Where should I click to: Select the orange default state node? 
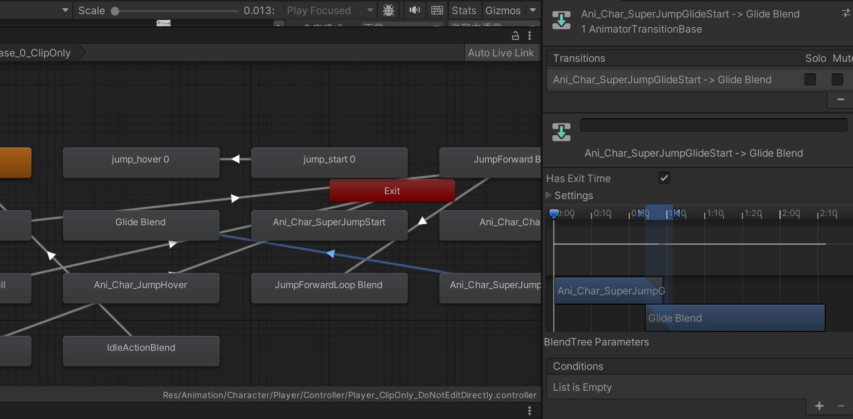16,163
